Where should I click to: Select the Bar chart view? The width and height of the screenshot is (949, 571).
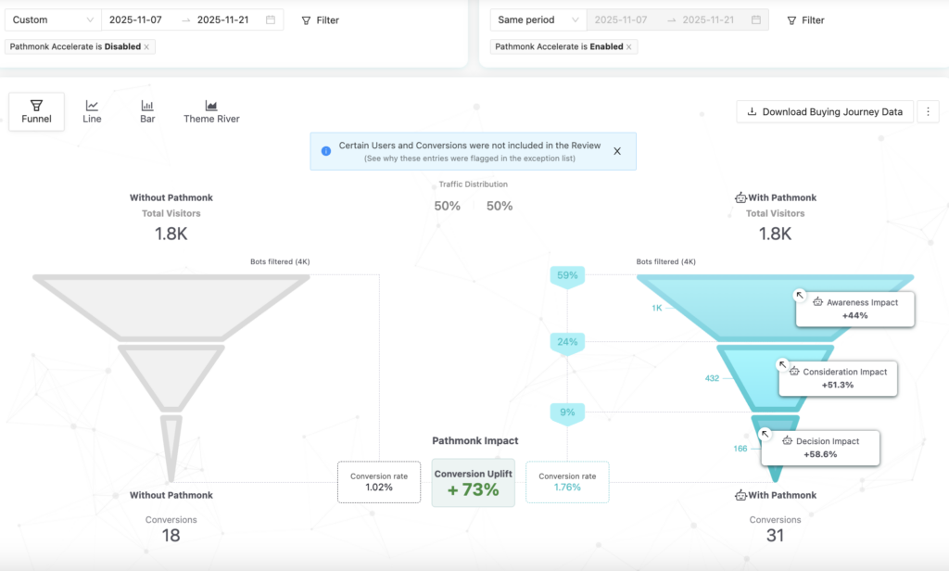click(x=147, y=111)
